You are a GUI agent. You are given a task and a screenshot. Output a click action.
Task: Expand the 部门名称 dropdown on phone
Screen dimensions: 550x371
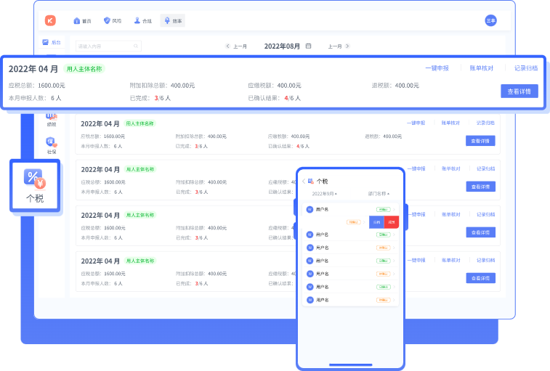tap(379, 195)
